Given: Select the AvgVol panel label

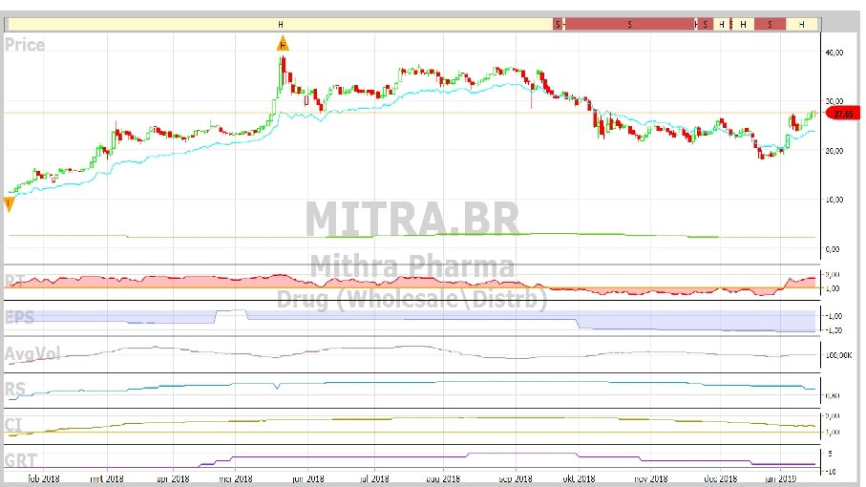Looking at the screenshot, I should coord(32,353).
